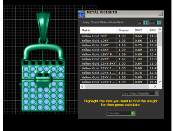Screen dimensions: 174x131
Task: Click the DWT column header
Action: pos(140,30)
